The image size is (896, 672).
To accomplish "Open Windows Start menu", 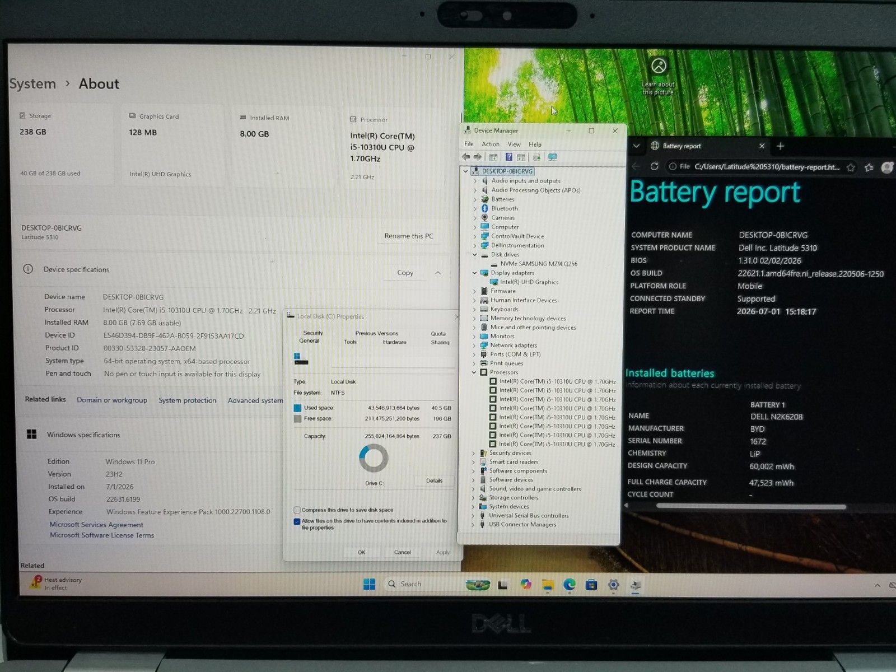I will point(370,584).
